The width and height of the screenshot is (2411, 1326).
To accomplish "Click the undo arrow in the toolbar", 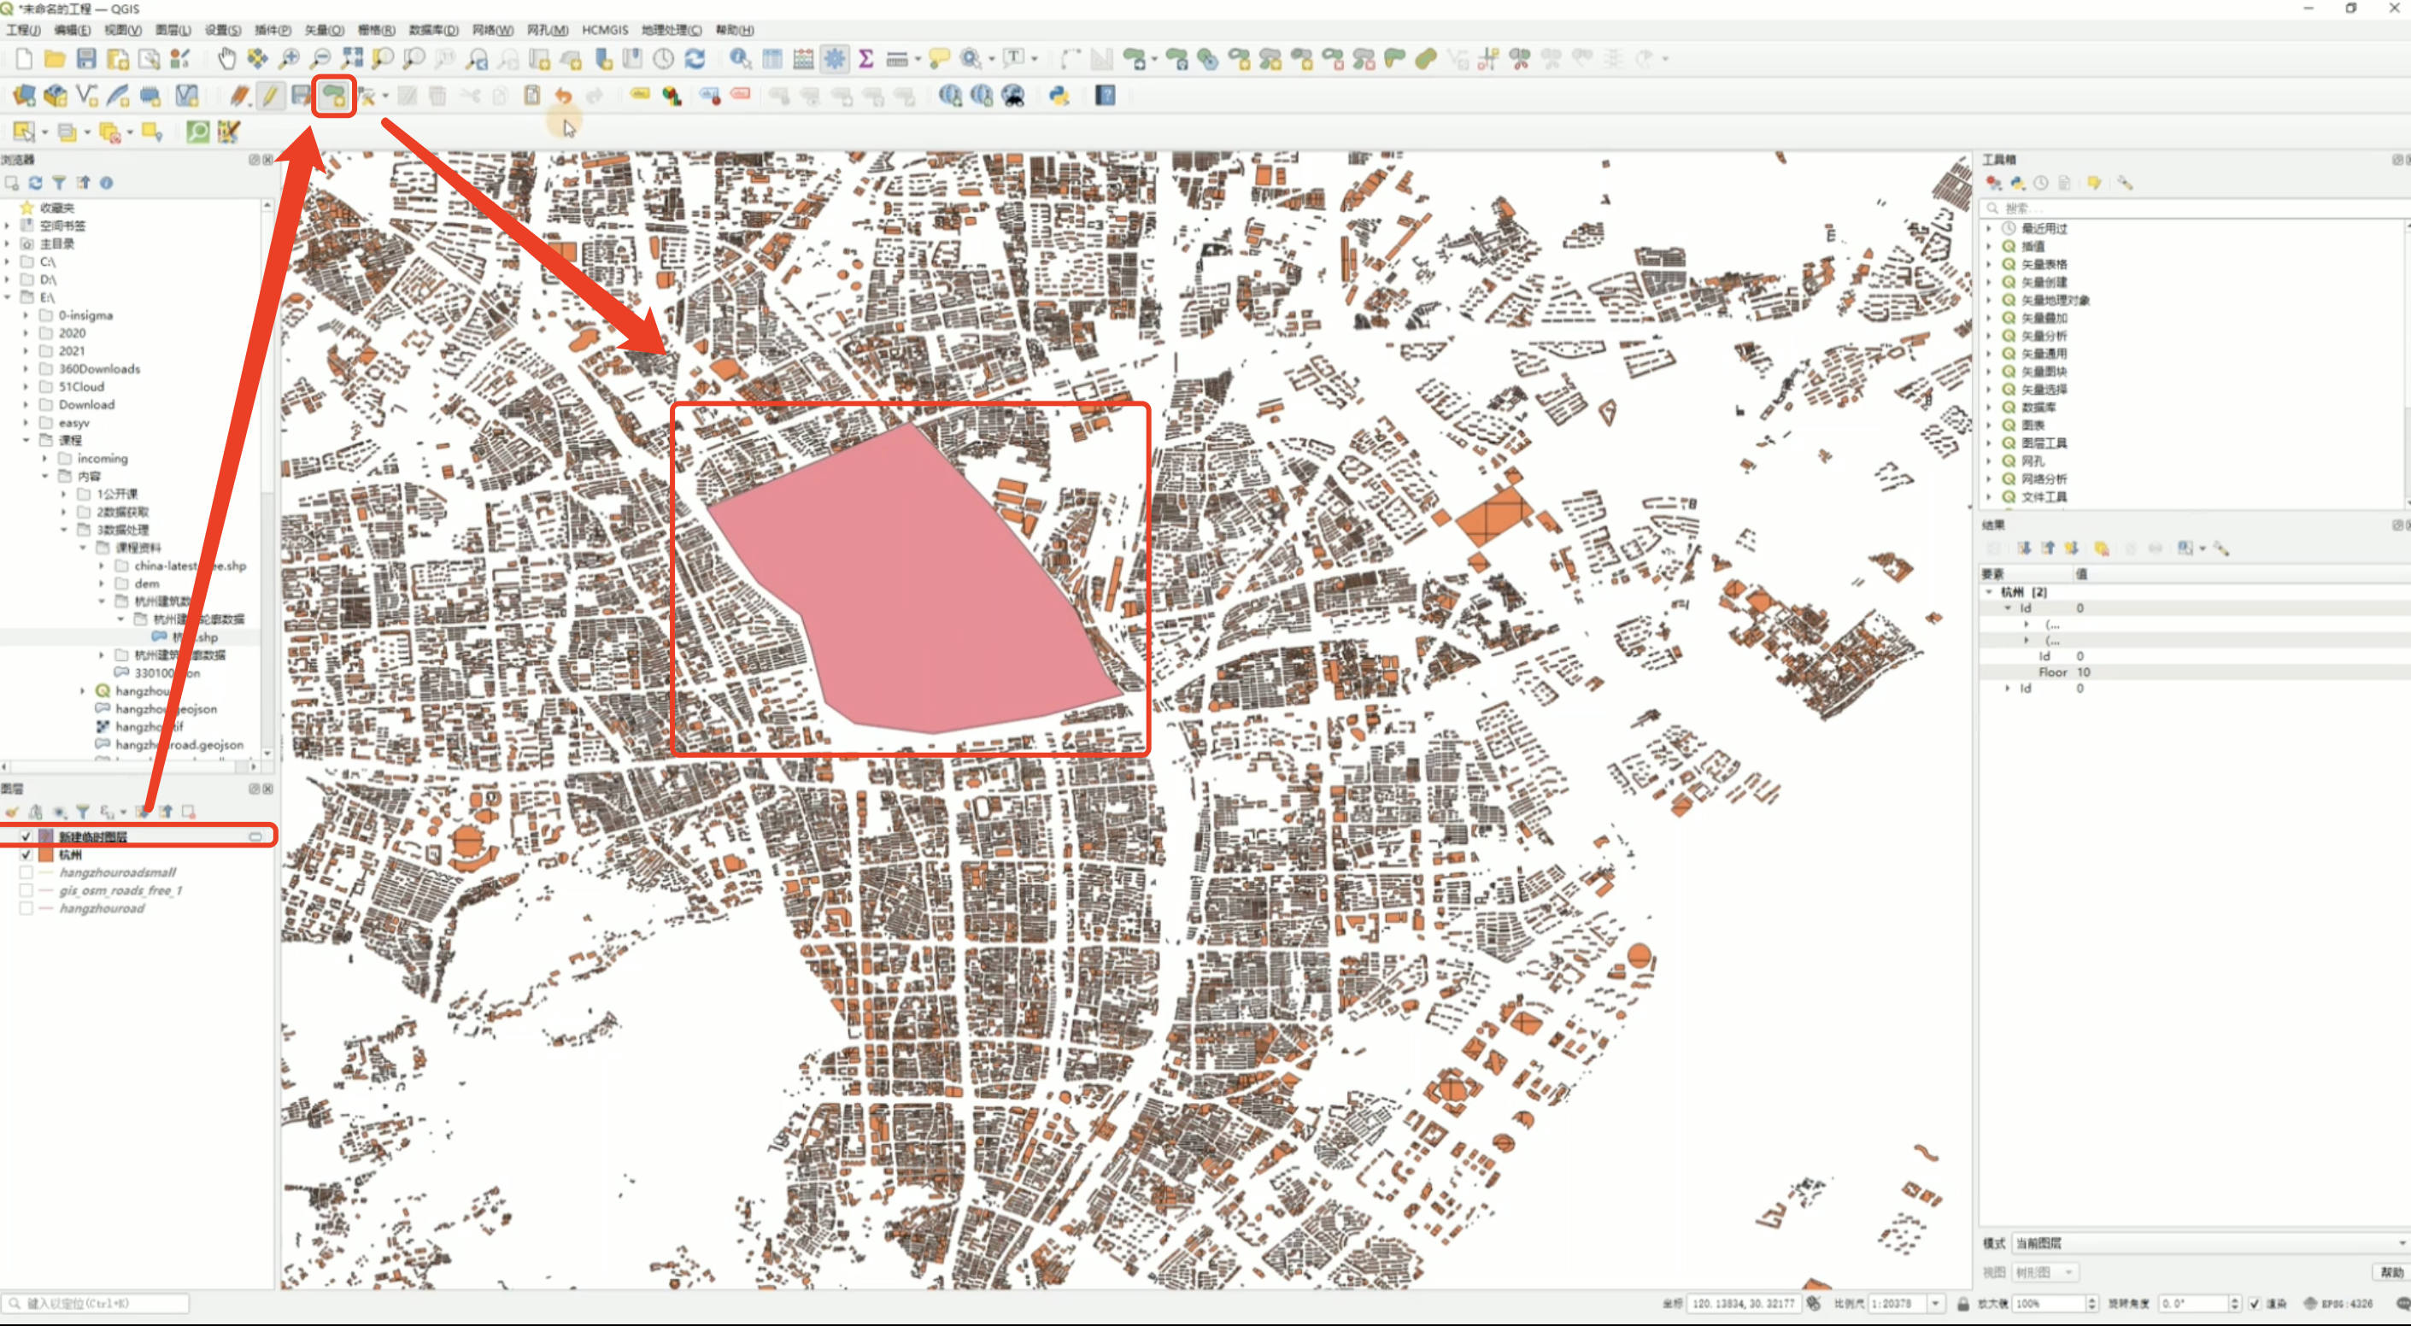I will click(563, 96).
